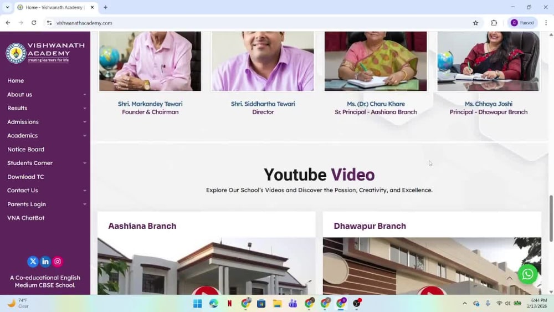
Task: Open the weather widget showing 74°F
Action: coord(18,303)
